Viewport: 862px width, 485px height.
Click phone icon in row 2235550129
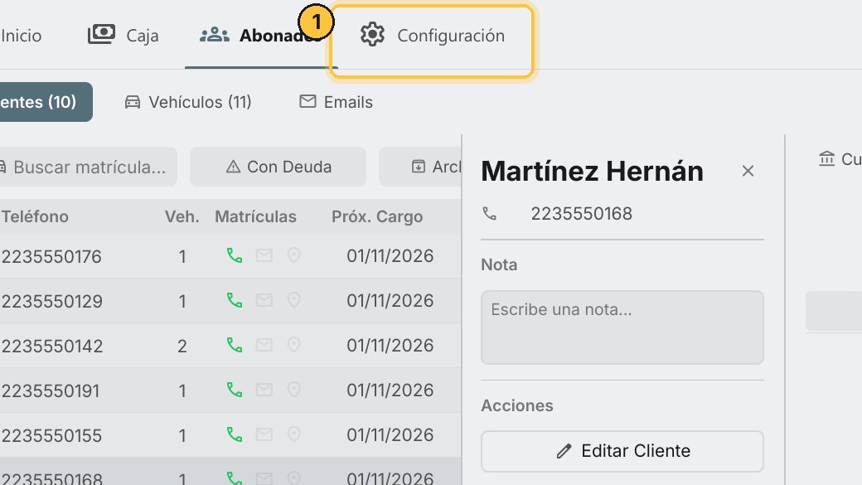(x=235, y=300)
